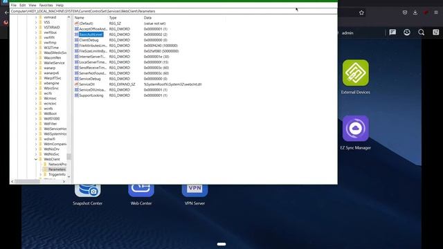This screenshot has height=249, width=443.
Task: Select the ServiceDebug value
Action: 90,79
